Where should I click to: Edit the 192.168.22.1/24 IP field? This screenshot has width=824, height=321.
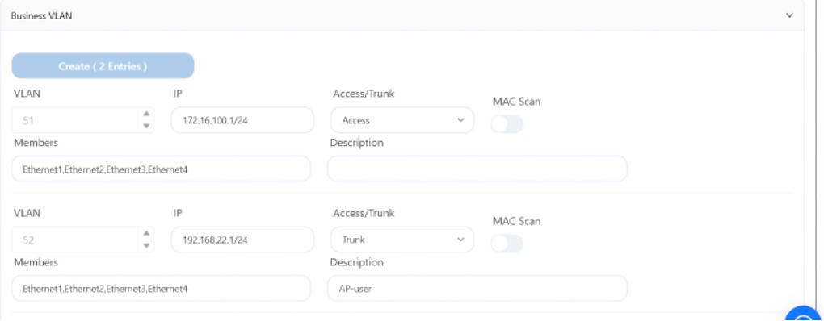242,240
